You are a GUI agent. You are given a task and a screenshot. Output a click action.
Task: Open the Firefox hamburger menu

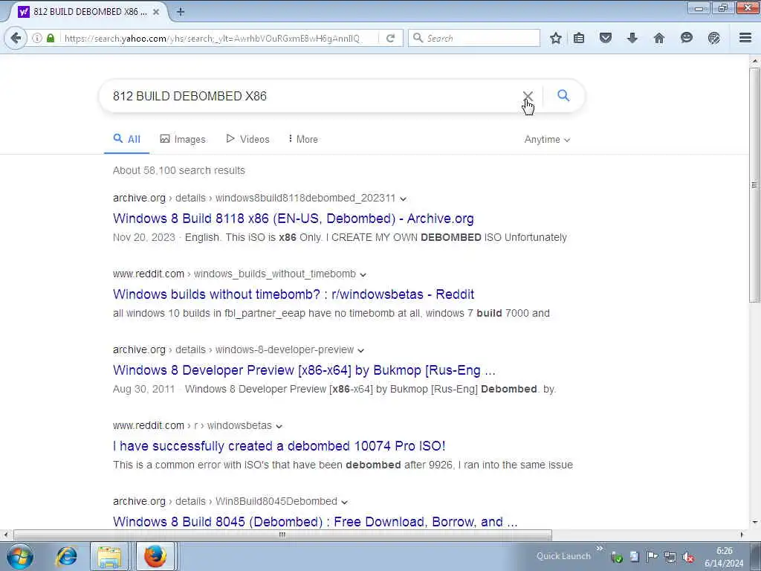pyautogui.click(x=745, y=38)
